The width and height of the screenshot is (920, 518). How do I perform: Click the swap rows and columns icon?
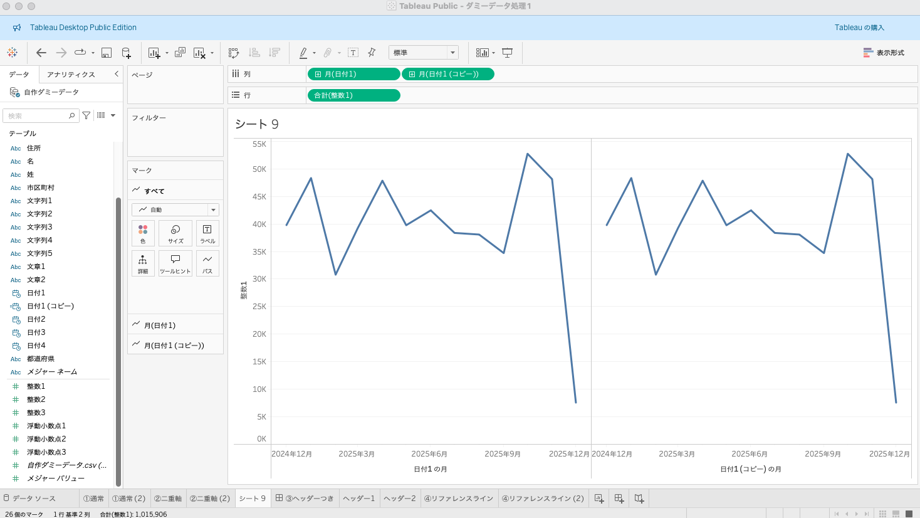pyautogui.click(x=234, y=53)
